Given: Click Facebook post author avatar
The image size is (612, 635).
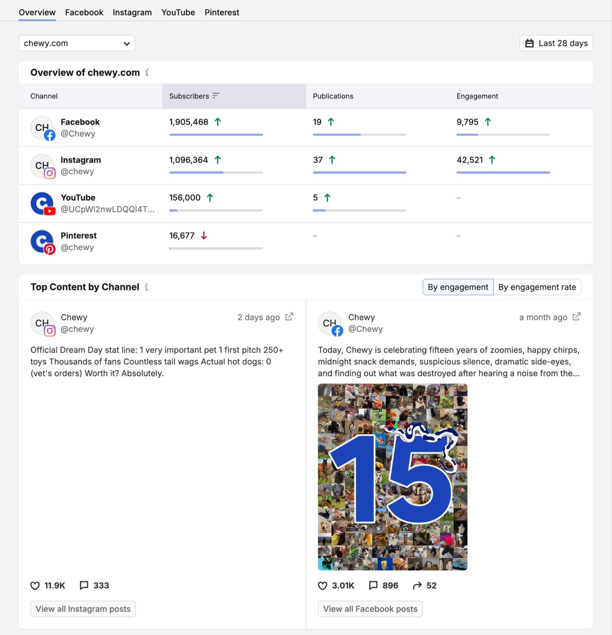Looking at the screenshot, I should pyautogui.click(x=330, y=324).
